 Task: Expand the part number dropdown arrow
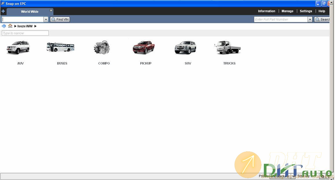click(x=310, y=19)
